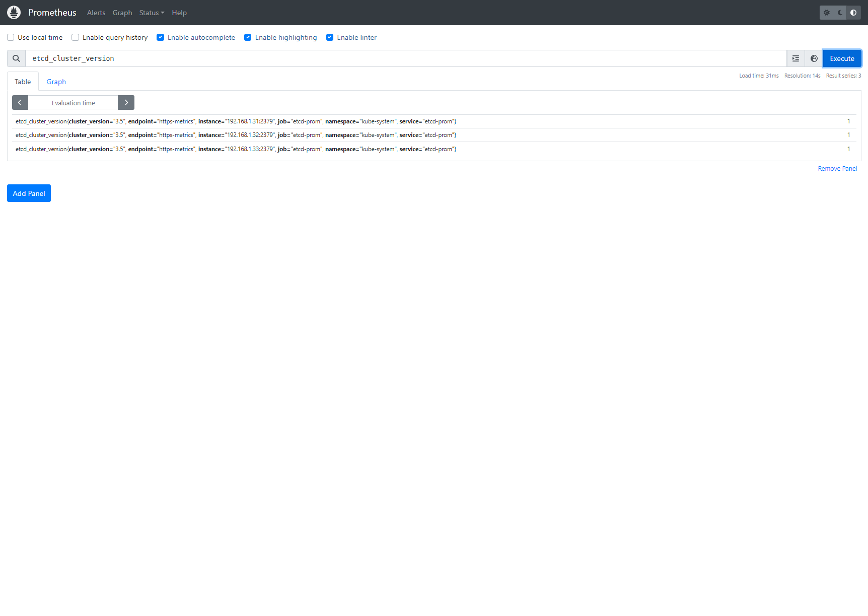The image size is (868, 616).
Task: Click result row for instance 192.168.1.31:2379
Action: [434, 121]
